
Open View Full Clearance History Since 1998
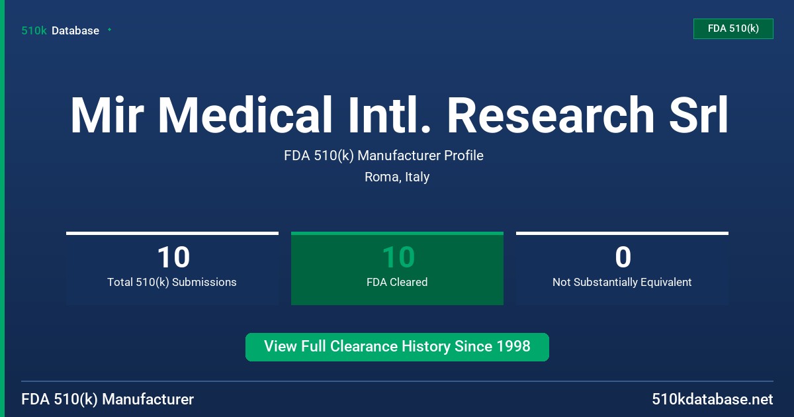397,347
